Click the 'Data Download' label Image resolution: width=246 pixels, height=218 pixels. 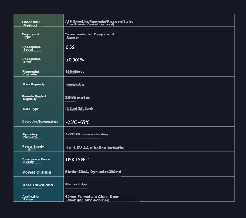point(38,185)
